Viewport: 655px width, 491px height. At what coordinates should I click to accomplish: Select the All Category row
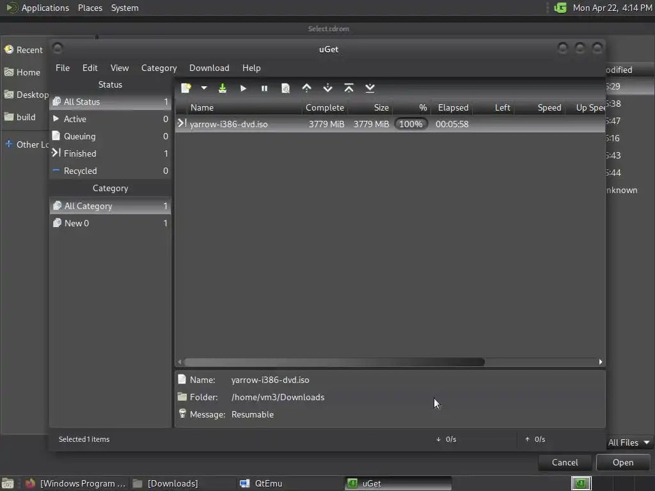pyautogui.click(x=110, y=206)
